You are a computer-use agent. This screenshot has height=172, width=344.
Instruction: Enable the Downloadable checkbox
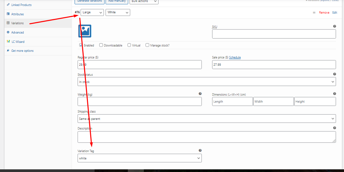[x=101, y=45]
